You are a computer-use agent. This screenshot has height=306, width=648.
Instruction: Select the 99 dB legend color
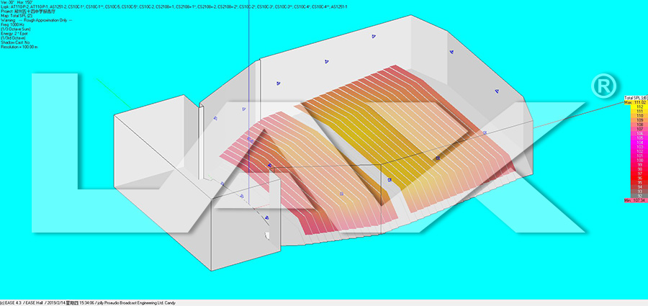(639, 165)
